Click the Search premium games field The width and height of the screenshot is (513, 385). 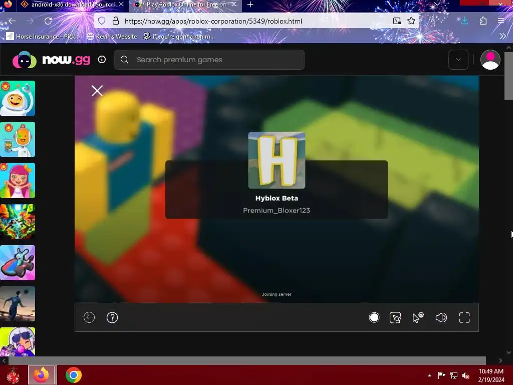[x=209, y=60]
